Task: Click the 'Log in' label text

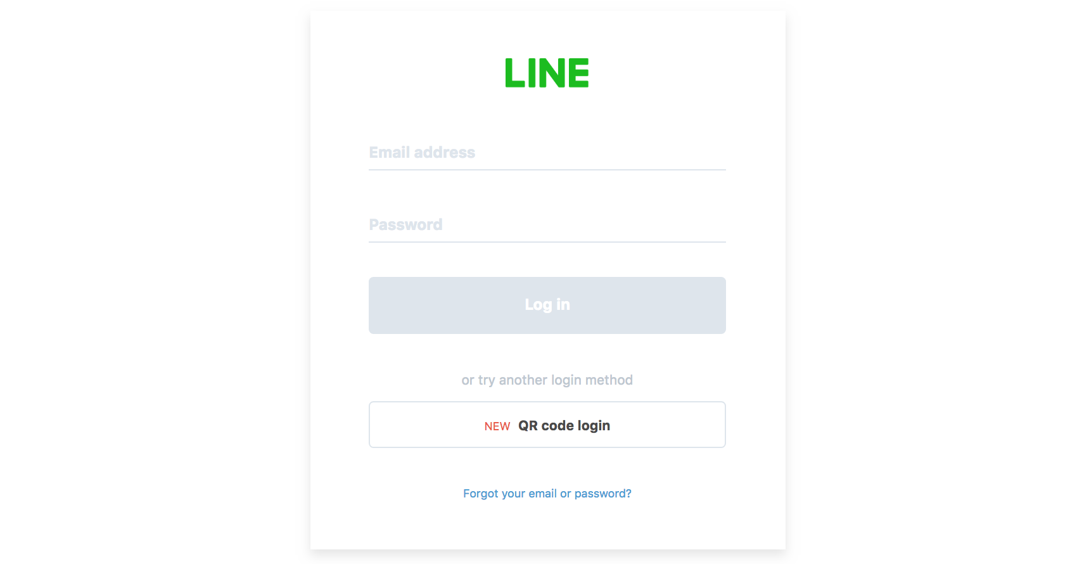Action: (x=547, y=305)
